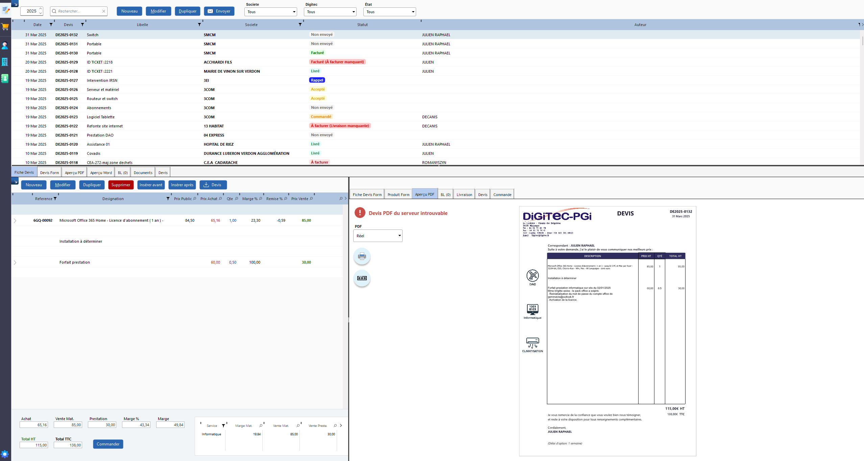Viewport: 864px width, 461px height.
Task: Open the filter on the Date column
Action: coord(51,24)
